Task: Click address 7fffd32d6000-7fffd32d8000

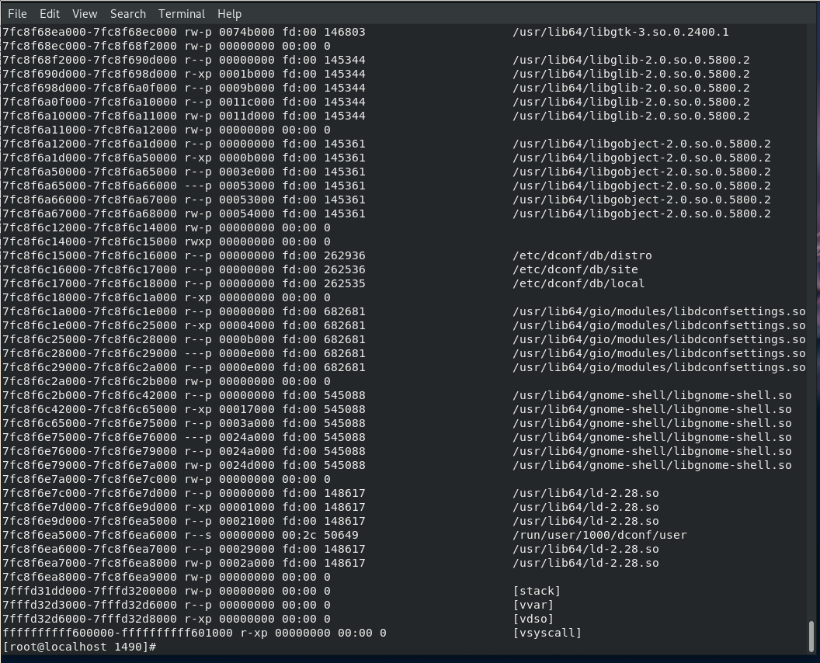Action: [x=89, y=619]
